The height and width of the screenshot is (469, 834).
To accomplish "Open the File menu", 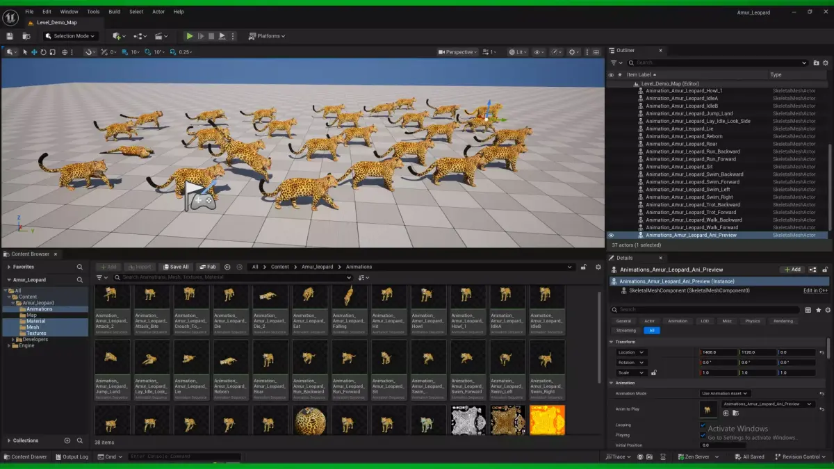I will [x=29, y=12].
